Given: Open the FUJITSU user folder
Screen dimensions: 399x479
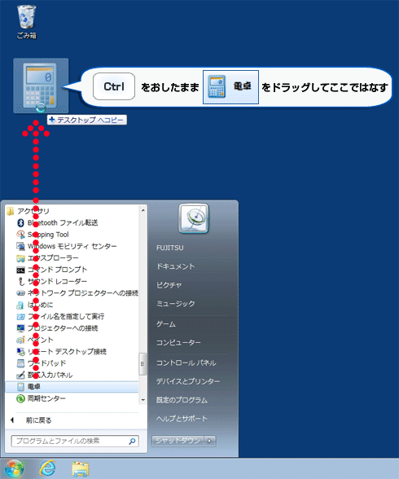Looking at the screenshot, I should [x=170, y=248].
